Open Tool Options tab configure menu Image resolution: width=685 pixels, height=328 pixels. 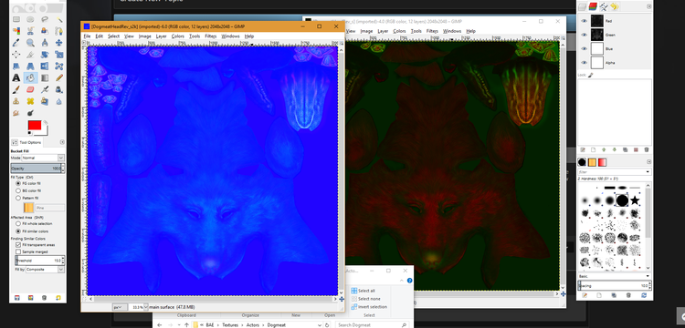click(62, 142)
